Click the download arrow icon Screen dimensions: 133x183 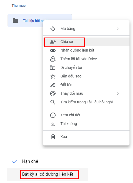click(x=53, y=124)
